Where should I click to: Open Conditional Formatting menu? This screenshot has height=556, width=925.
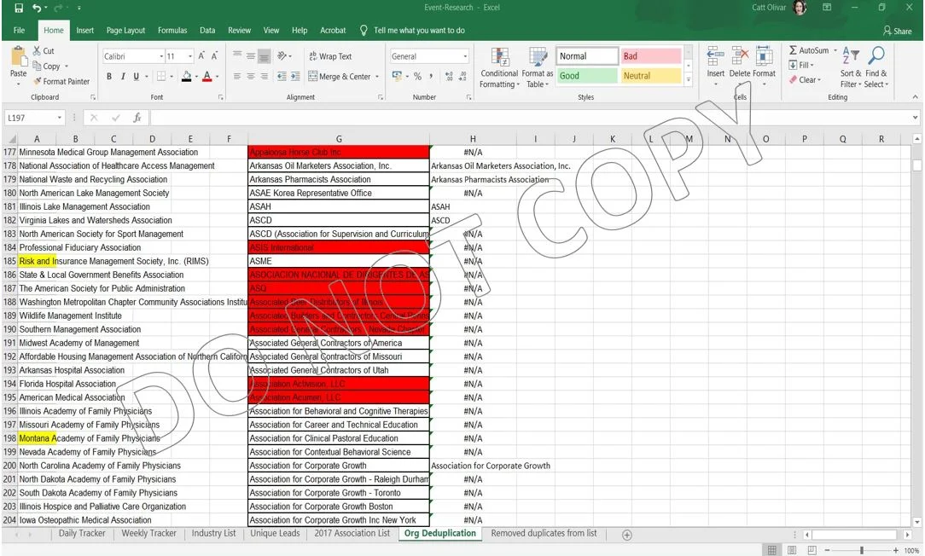(500, 68)
